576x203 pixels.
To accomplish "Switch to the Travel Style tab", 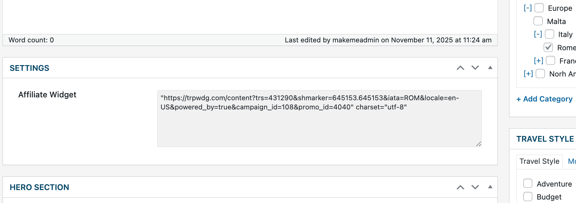I will [539, 162].
